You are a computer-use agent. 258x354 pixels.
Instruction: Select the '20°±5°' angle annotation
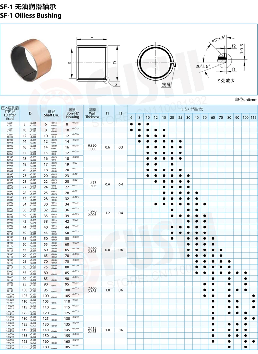click(202, 66)
